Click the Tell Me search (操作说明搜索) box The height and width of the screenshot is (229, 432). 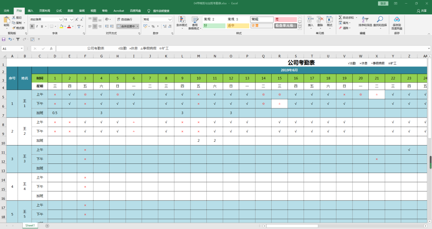(159, 11)
